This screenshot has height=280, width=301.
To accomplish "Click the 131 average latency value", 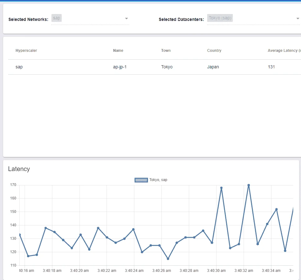I will pos(271,67).
